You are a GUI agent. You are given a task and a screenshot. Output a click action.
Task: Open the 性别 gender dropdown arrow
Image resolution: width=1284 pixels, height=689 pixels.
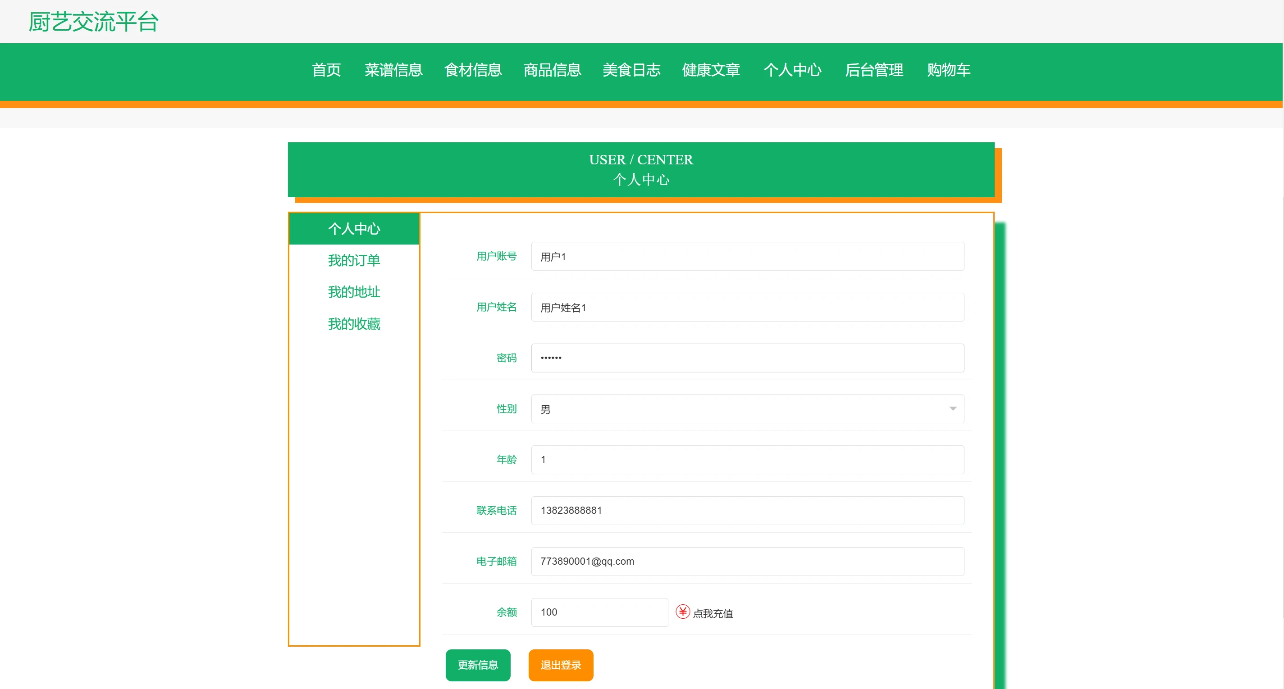click(x=953, y=408)
